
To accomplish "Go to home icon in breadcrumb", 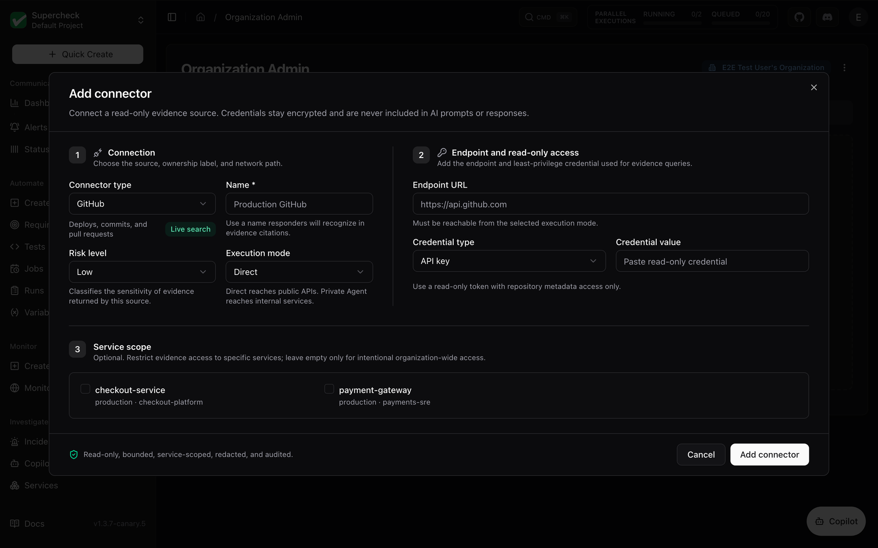I will [x=200, y=17].
